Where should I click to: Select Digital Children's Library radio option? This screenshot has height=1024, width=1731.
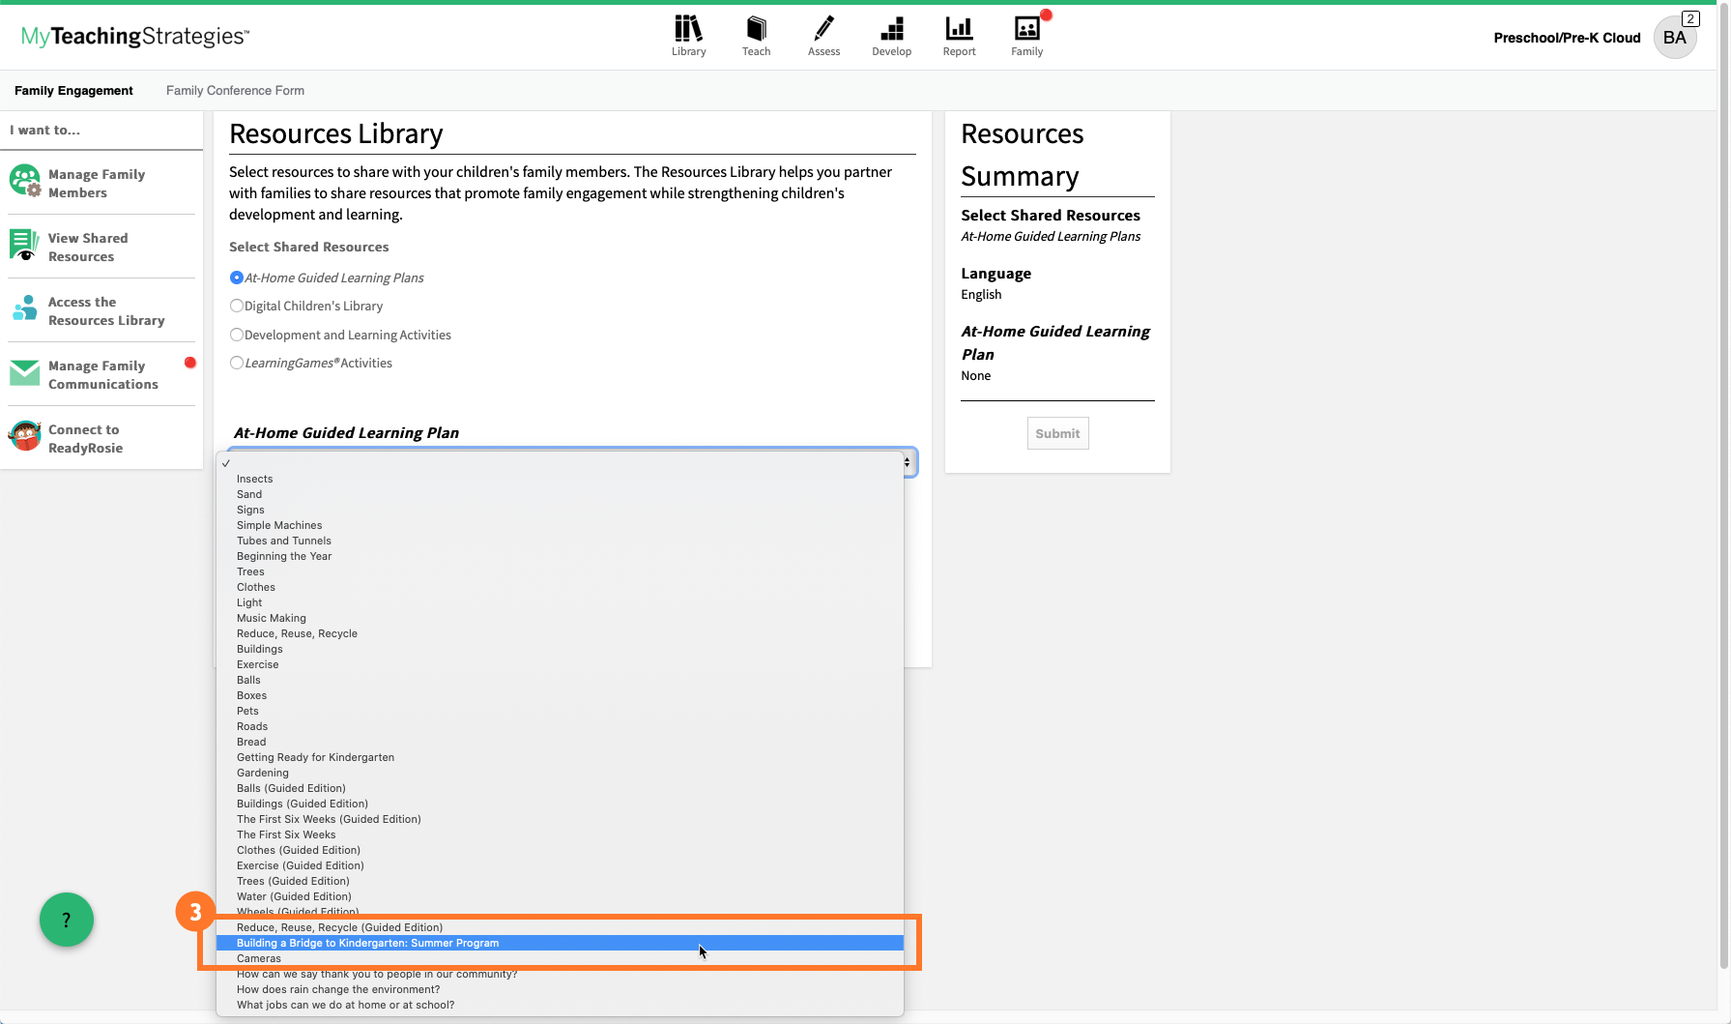237,306
